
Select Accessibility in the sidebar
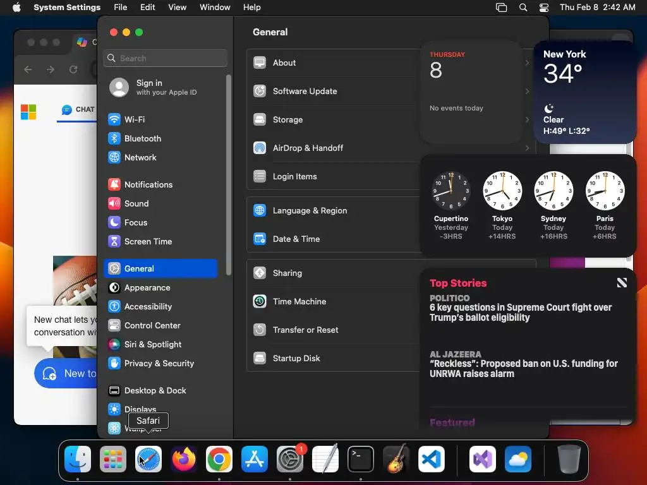[x=160, y=307]
